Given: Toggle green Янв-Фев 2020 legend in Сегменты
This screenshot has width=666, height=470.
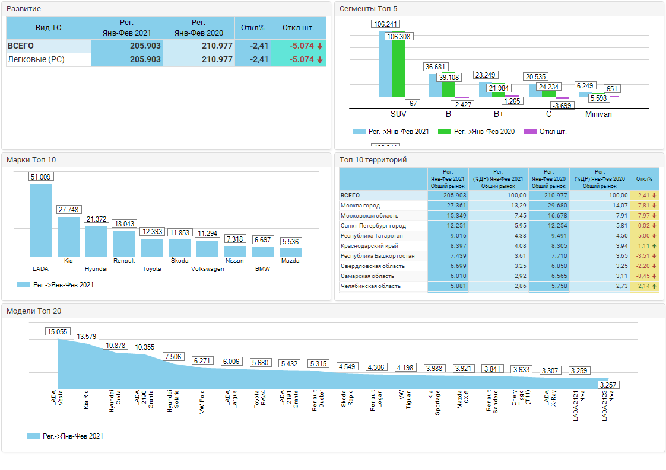Looking at the screenshot, I should [443, 132].
